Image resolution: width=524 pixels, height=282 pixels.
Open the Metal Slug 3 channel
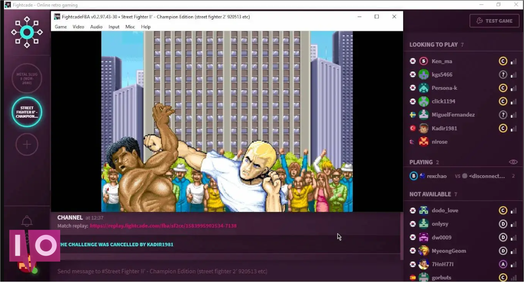pyautogui.click(x=27, y=78)
